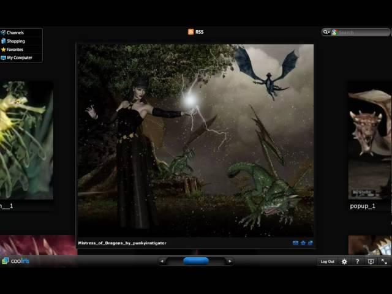Image resolution: width=392 pixels, height=294 pixels.
Task: Select the yellow sea dragon thumbnail
Action: pyautogui.click(x=26, y=140)
